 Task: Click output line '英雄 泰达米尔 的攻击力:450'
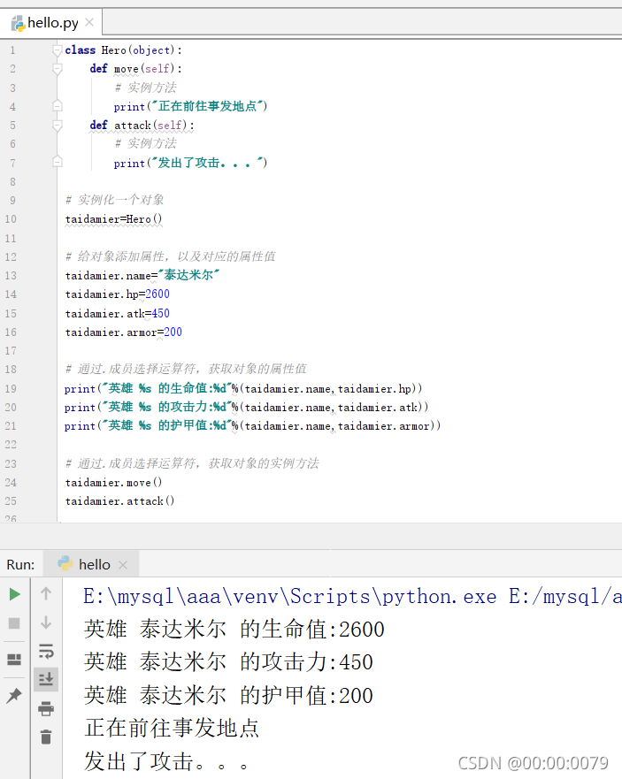click(x=228, y=661)
